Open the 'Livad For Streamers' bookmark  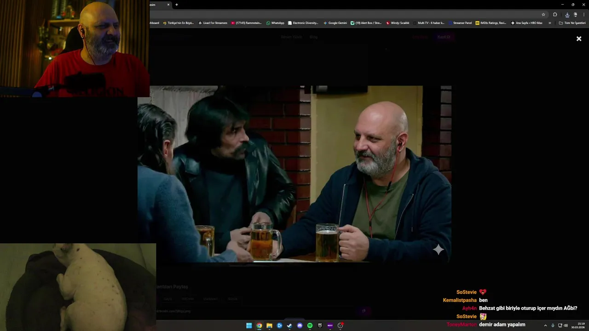tap(213, 23)
